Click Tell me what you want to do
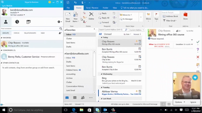Screen dimensions: 202x113 click(134, 8)
